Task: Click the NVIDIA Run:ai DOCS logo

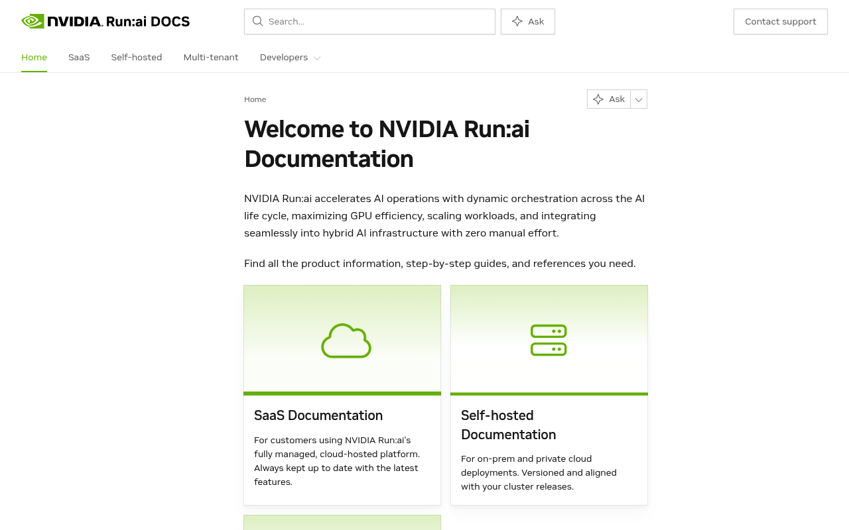Action: pyautogui.click(x=105, y=21)
